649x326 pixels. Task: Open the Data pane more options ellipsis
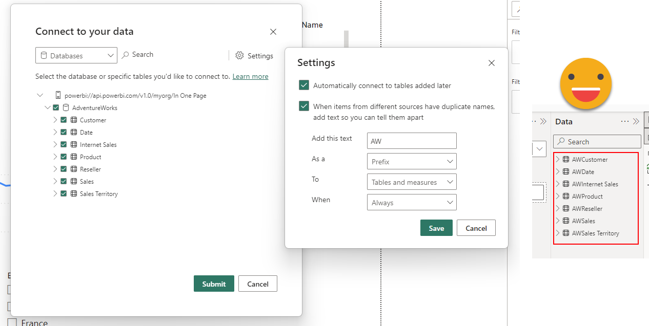[x=624, y=122]
